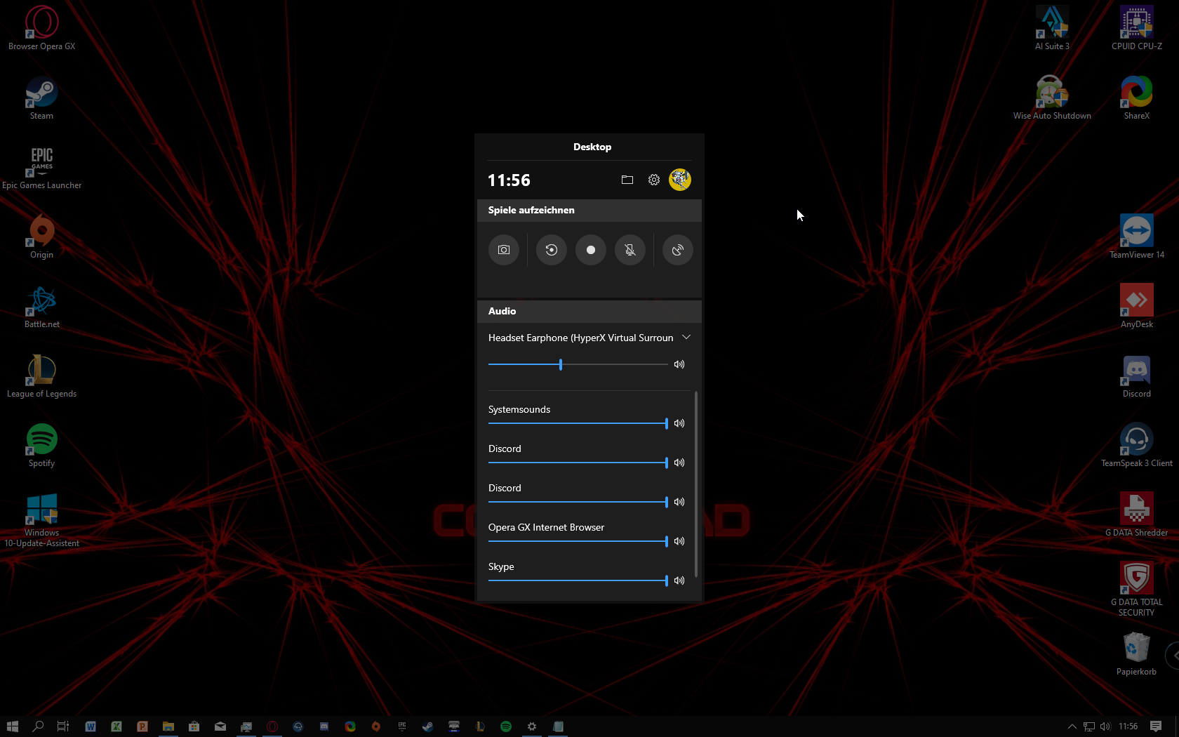1179x737 pixels.
Task: Open the Settings gear in the taskbar
Action: [532, 726]
